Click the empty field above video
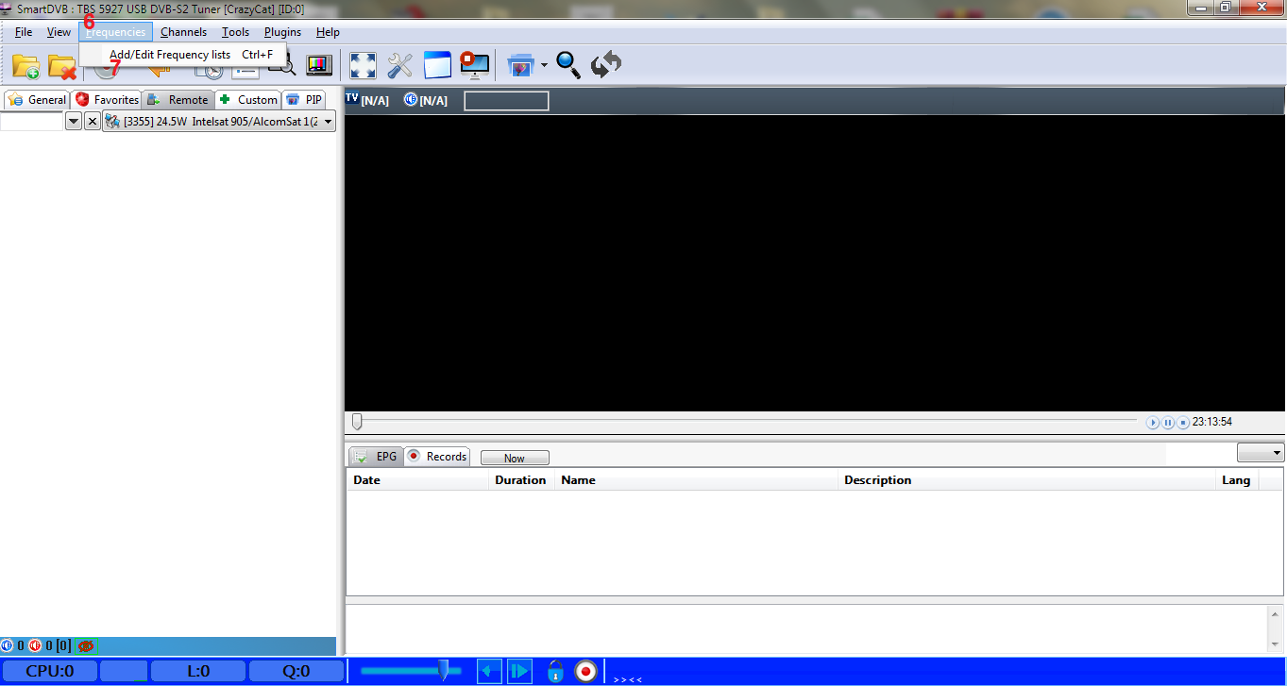Screen dimensions: 1287x686 coord(506,100)
